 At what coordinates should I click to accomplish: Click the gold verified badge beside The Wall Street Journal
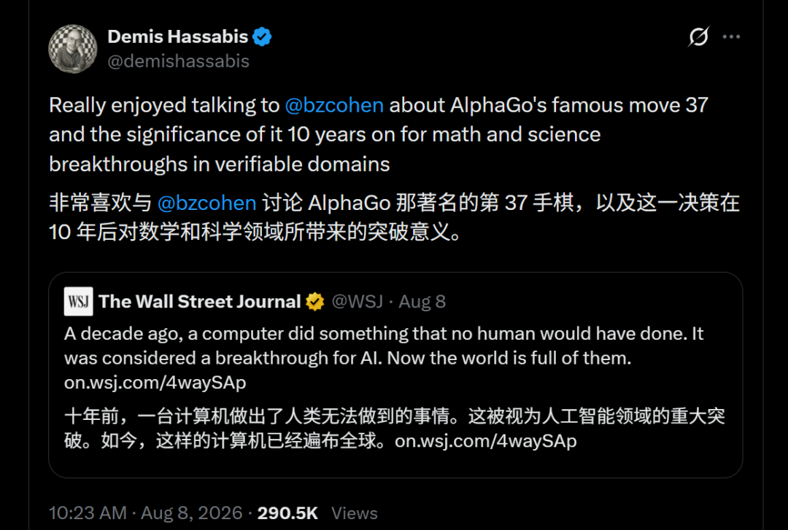(x=315, y=301)
